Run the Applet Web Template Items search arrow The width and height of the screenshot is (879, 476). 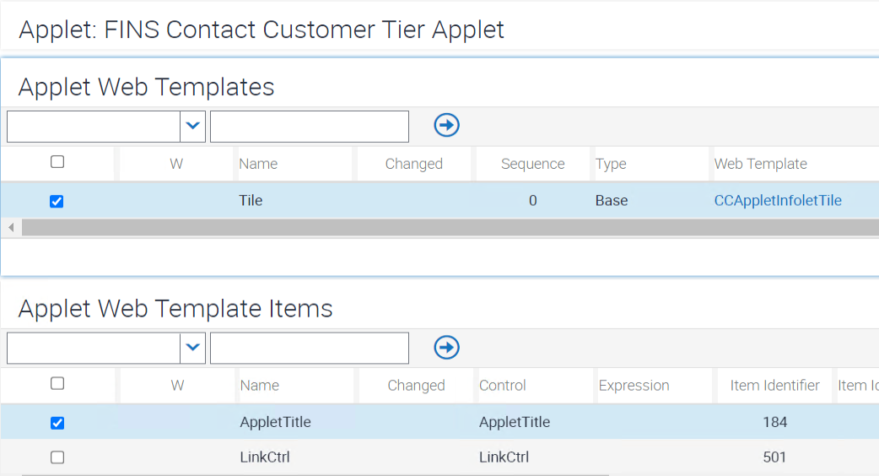(446, 347)
